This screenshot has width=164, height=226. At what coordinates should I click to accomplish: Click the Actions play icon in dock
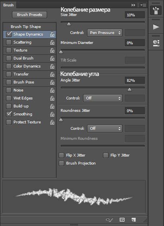(156, 27)
